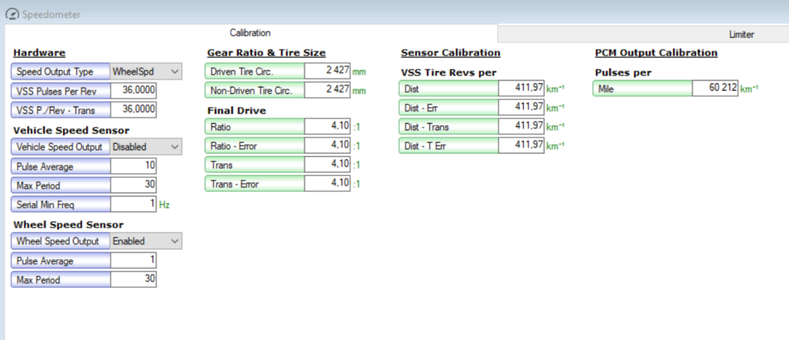Select the Trans - Error value field

pos(327,184)
